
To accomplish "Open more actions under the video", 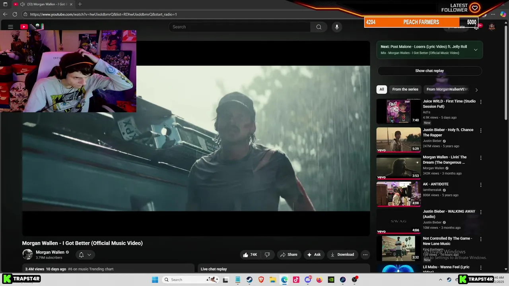I will [365, 255].
